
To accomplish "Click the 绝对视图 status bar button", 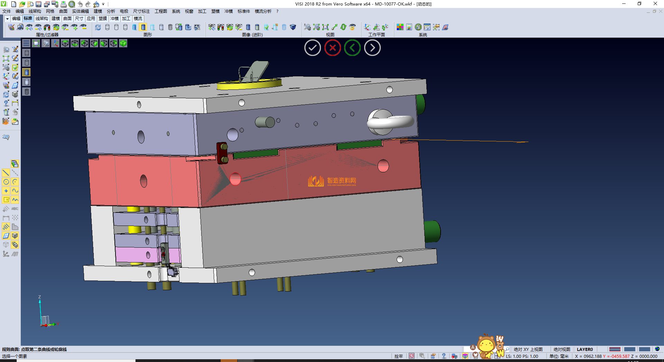I will tap(562, 349).
